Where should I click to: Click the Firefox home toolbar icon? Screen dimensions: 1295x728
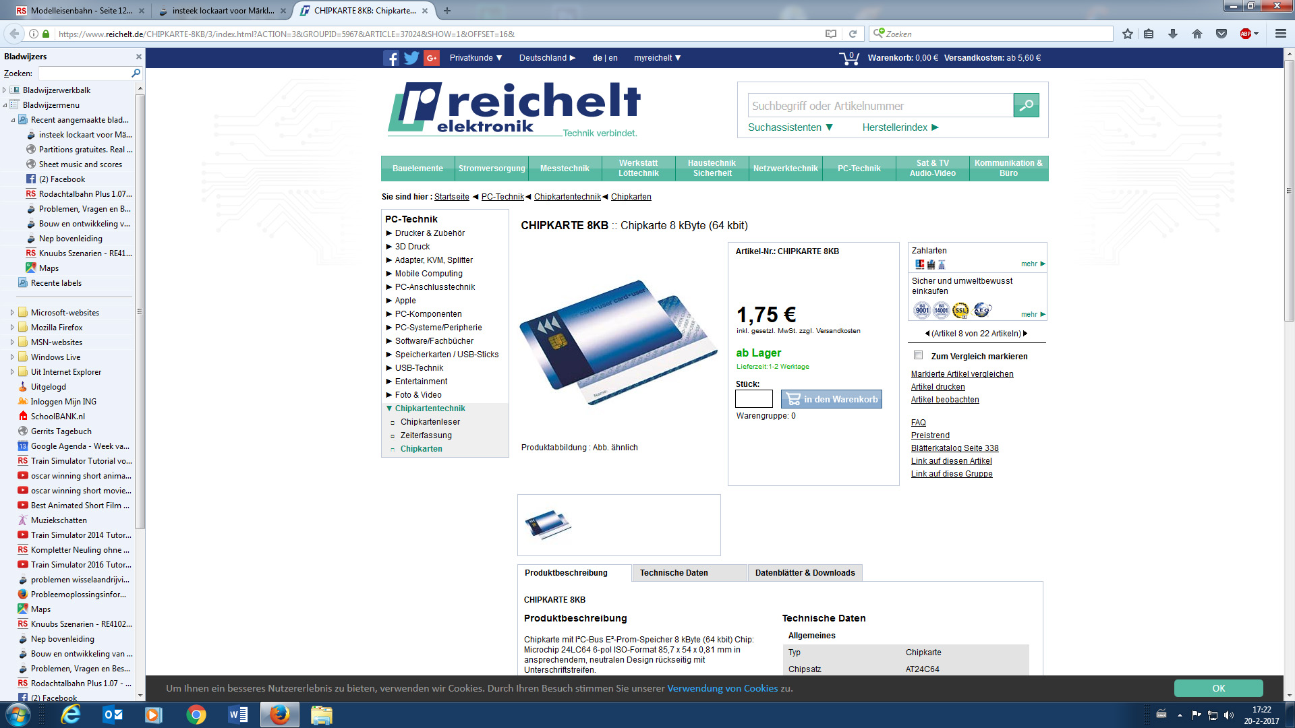pos(1197,34)
